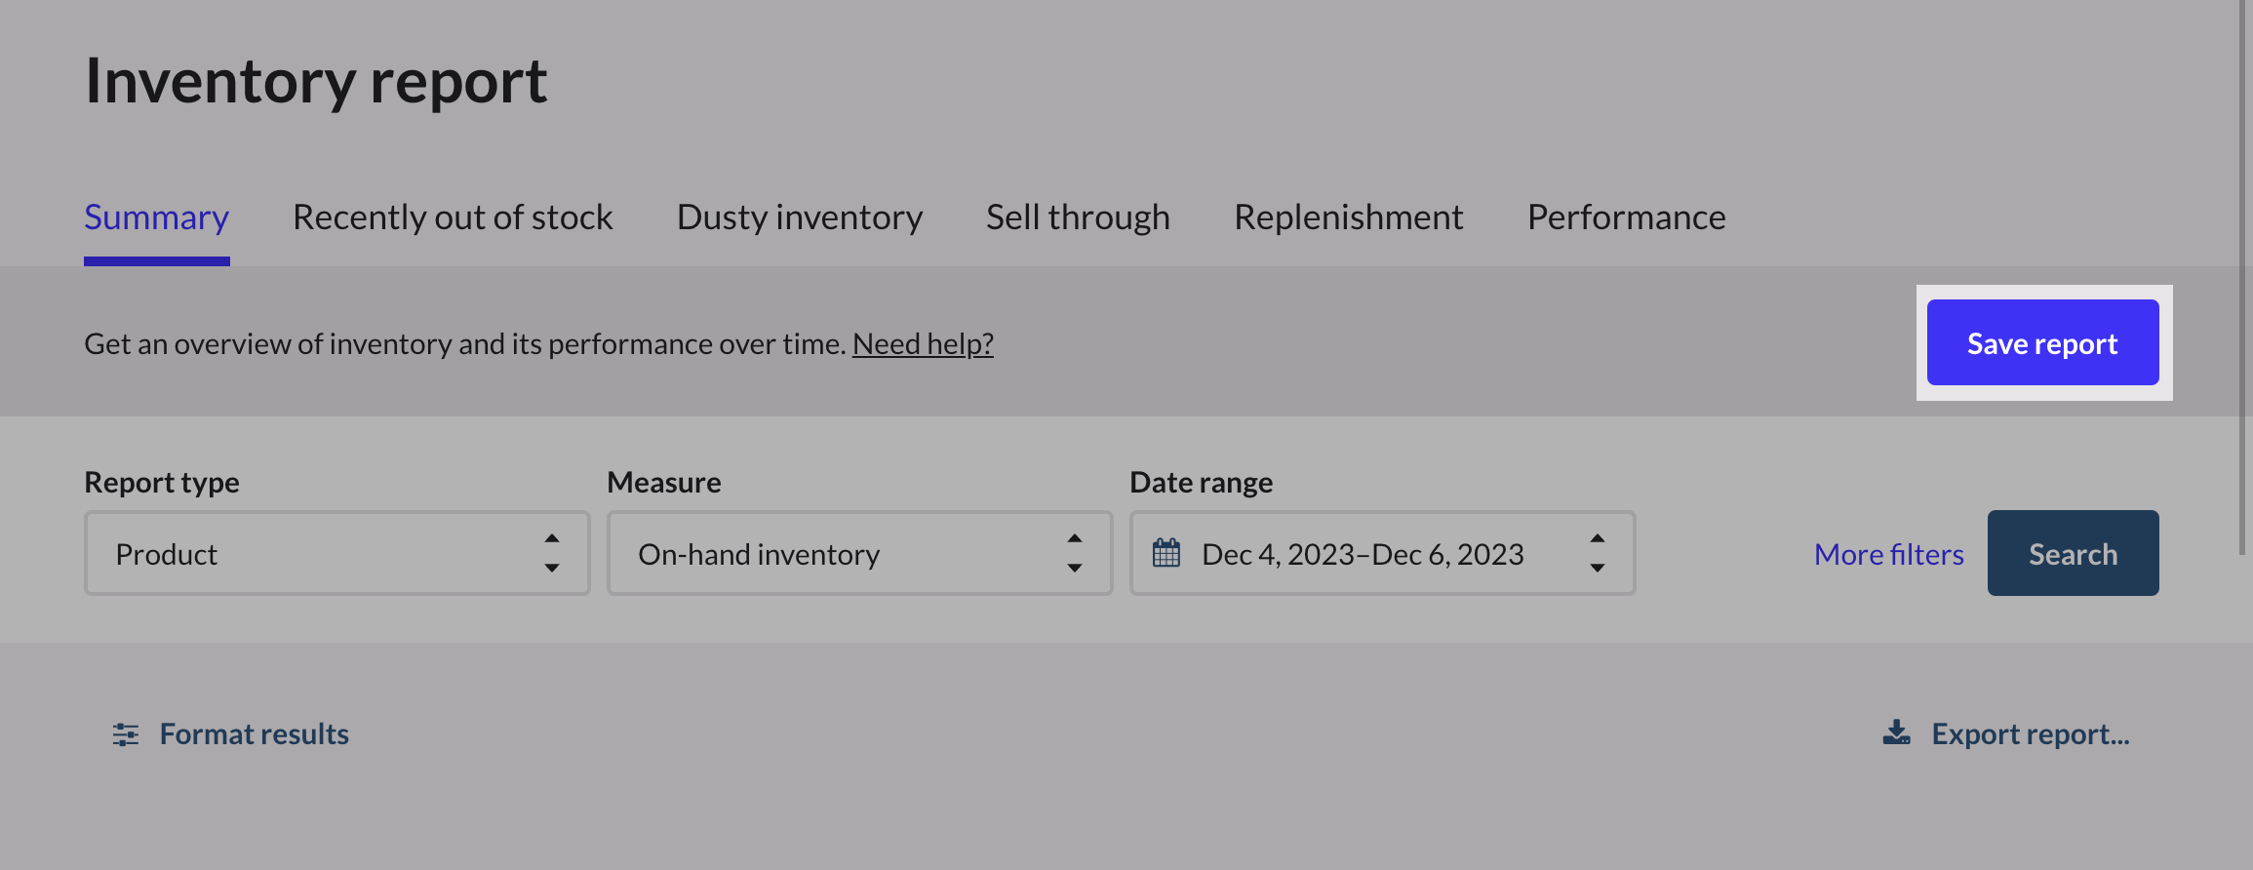Follow the Need help? link
Screen dimensions: 2253x870
[923, 343]
